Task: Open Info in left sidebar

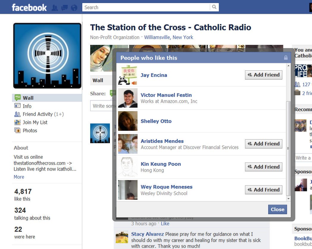Action: click(x=27, y=106)
